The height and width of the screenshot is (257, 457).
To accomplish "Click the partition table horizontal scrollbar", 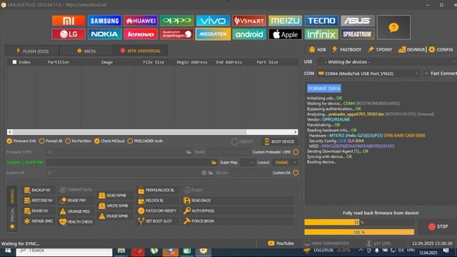I will click(x=152, y=132).
